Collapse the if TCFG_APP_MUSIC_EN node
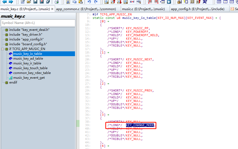 tap(3, 49)
